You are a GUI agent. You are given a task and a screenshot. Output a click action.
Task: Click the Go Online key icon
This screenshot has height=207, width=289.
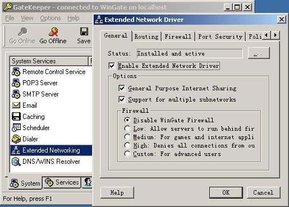pyautogui.click(x=22, y=32)
